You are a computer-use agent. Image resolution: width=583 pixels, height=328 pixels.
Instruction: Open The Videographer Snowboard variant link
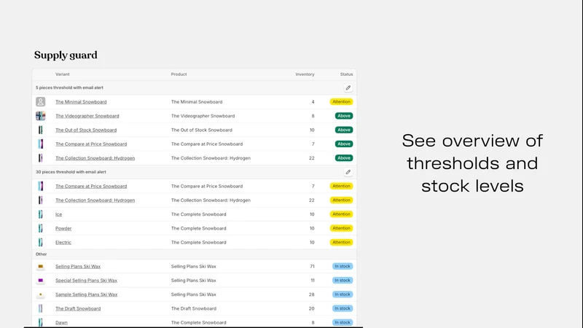pyautogui.click(x=87, y=116)
